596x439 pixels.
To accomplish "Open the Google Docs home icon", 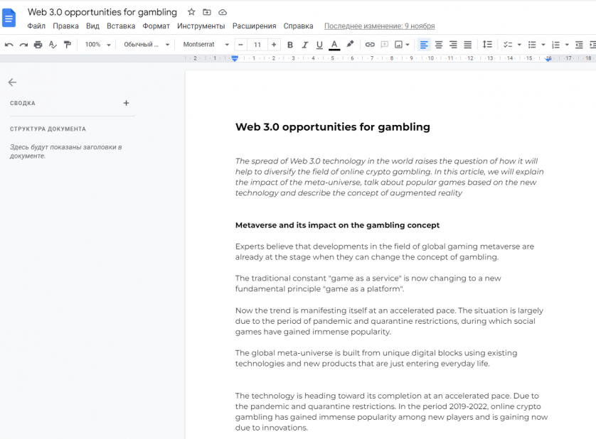I will [x=9, y=18].
